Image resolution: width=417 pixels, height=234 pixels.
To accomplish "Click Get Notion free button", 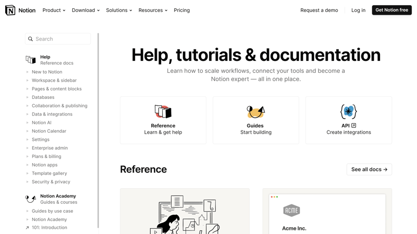I will pyautogui.click(x=392, y=10).
